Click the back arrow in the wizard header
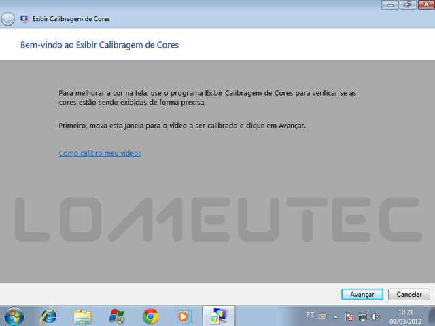This screenshot has height=326, width=435. pyautogui.click(x=7, y=19)
